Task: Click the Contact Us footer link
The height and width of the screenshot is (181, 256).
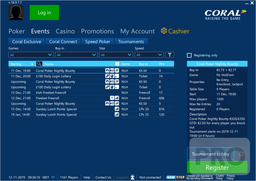Action: click(103, 177)
